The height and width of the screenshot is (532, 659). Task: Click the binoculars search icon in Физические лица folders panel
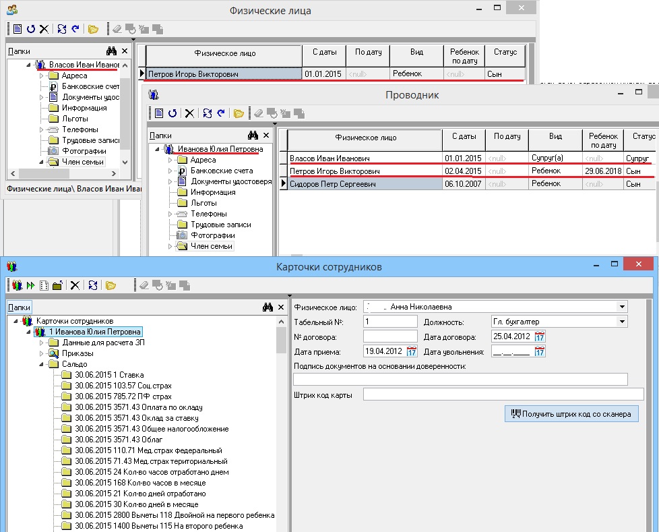point(111,51)
